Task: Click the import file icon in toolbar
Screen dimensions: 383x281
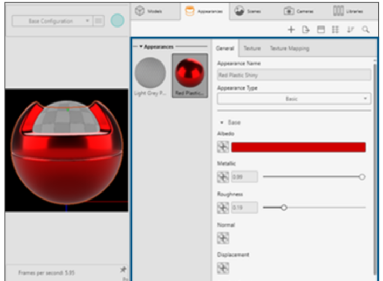Action: point(306,30)
